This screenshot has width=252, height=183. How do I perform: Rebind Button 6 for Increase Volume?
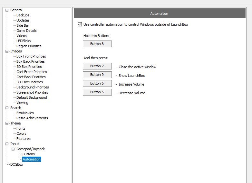(x=97, y=83)
